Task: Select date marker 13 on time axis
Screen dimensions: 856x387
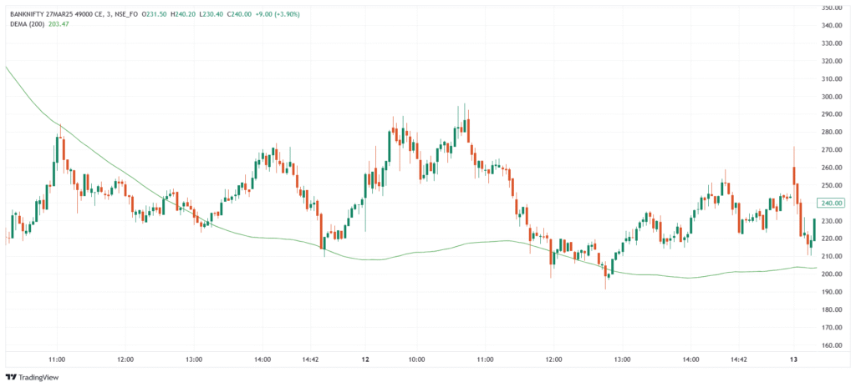Action: point(793,359)
